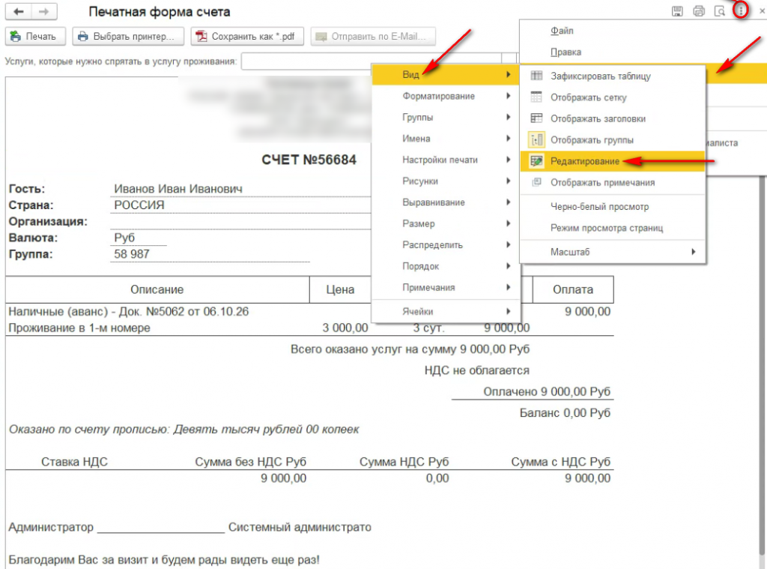Viewport: 767px width, 569px height.
Task: Open the Порядок submenu
Action: (x=445, y=266)
